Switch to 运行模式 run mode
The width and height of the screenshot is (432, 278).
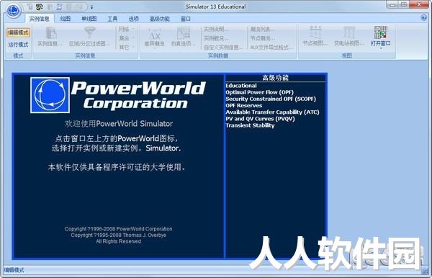pos(18,45)
